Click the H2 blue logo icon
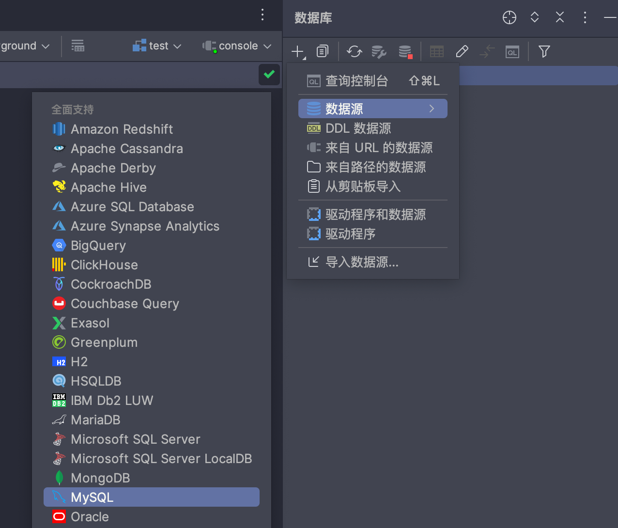618x528 pixels. [x=59, y=362]
